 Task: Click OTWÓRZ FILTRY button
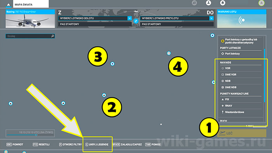coord(70,144)
